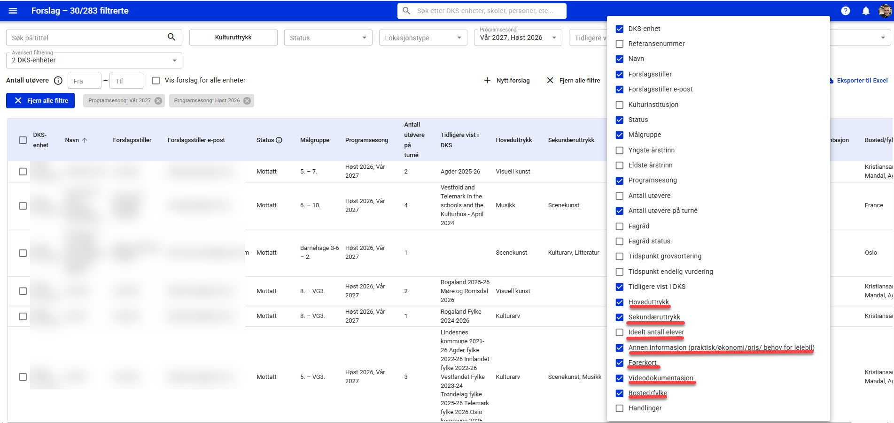Remove the Programsesong: Høst 2026 chip
This screenshot has width=894, height=423.
click(x=247, y=101)
